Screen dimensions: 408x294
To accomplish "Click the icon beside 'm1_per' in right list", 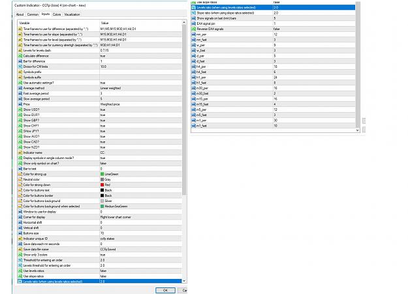I will click(194, 121).
